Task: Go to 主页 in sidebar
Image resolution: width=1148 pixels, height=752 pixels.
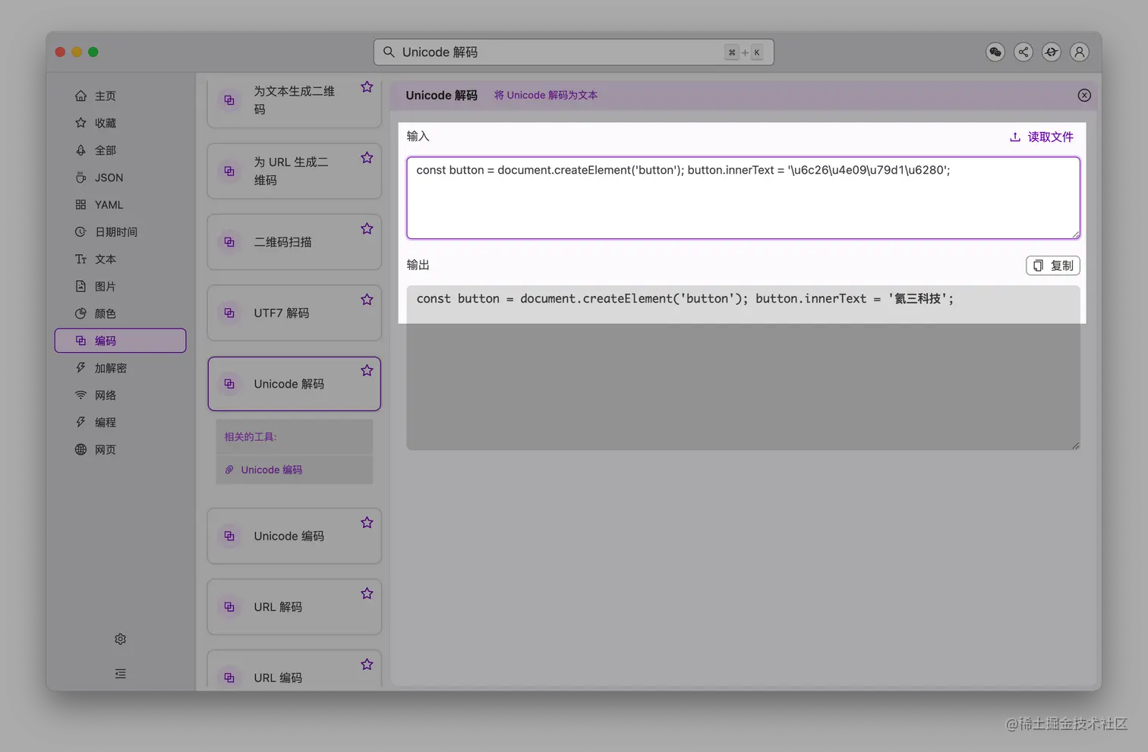Action: pyautogui.click(x=120, y=96)
